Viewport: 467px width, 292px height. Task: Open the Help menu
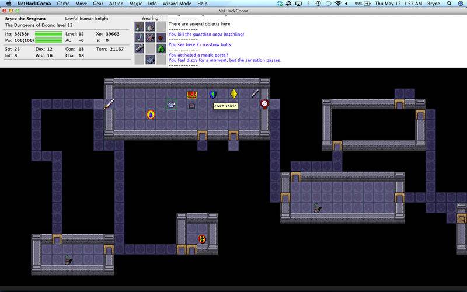point(202,4)
